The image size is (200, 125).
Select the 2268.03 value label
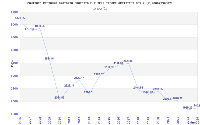coord(148,92)
